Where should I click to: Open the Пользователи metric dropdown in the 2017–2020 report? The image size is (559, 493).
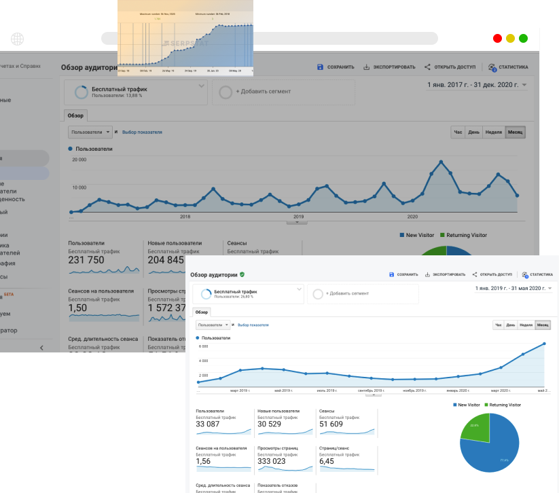pyautogui.click(x=90, y=132)
